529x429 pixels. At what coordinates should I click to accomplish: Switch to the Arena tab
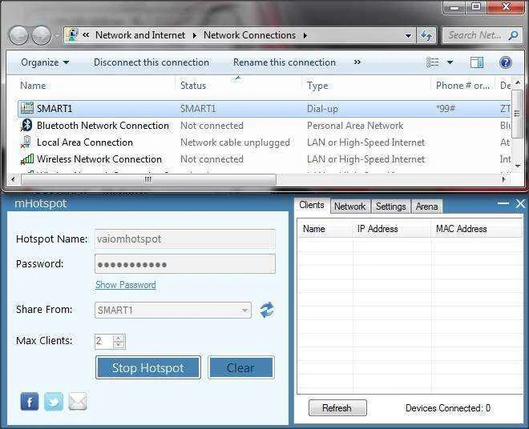point(426,206)
